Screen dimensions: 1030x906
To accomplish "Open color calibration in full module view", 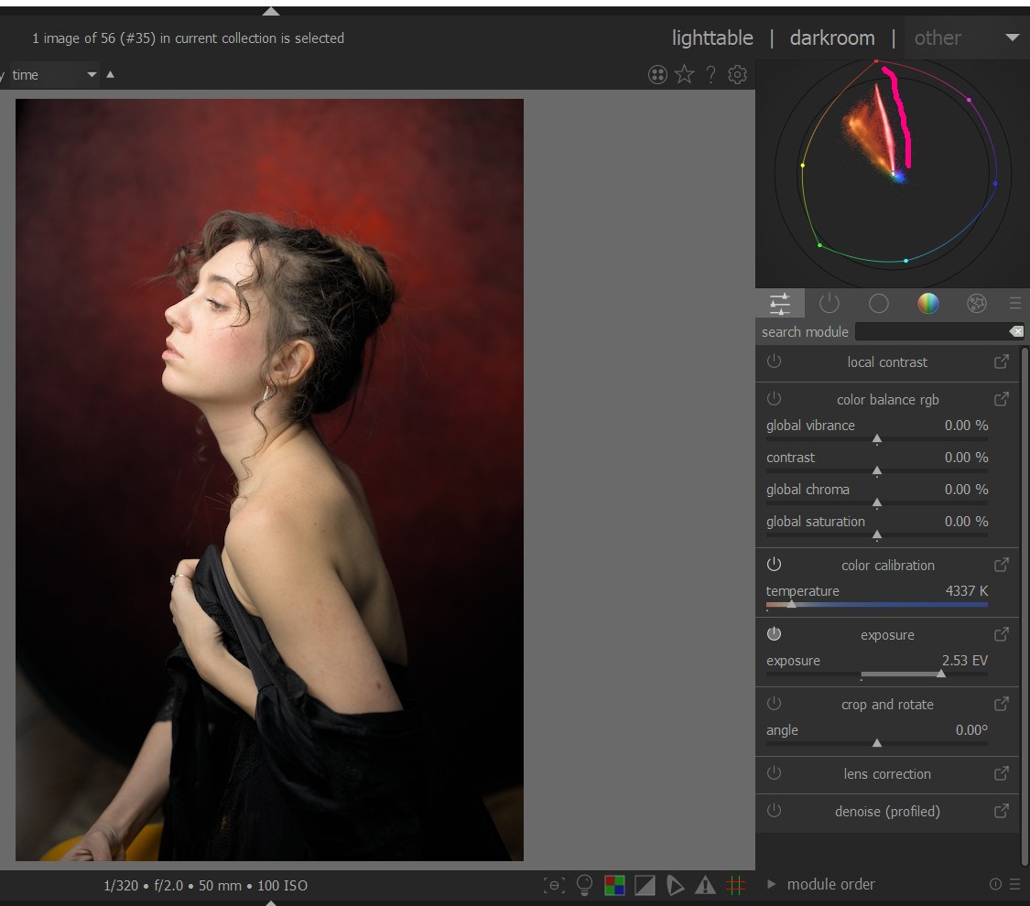I will 1001,564.
